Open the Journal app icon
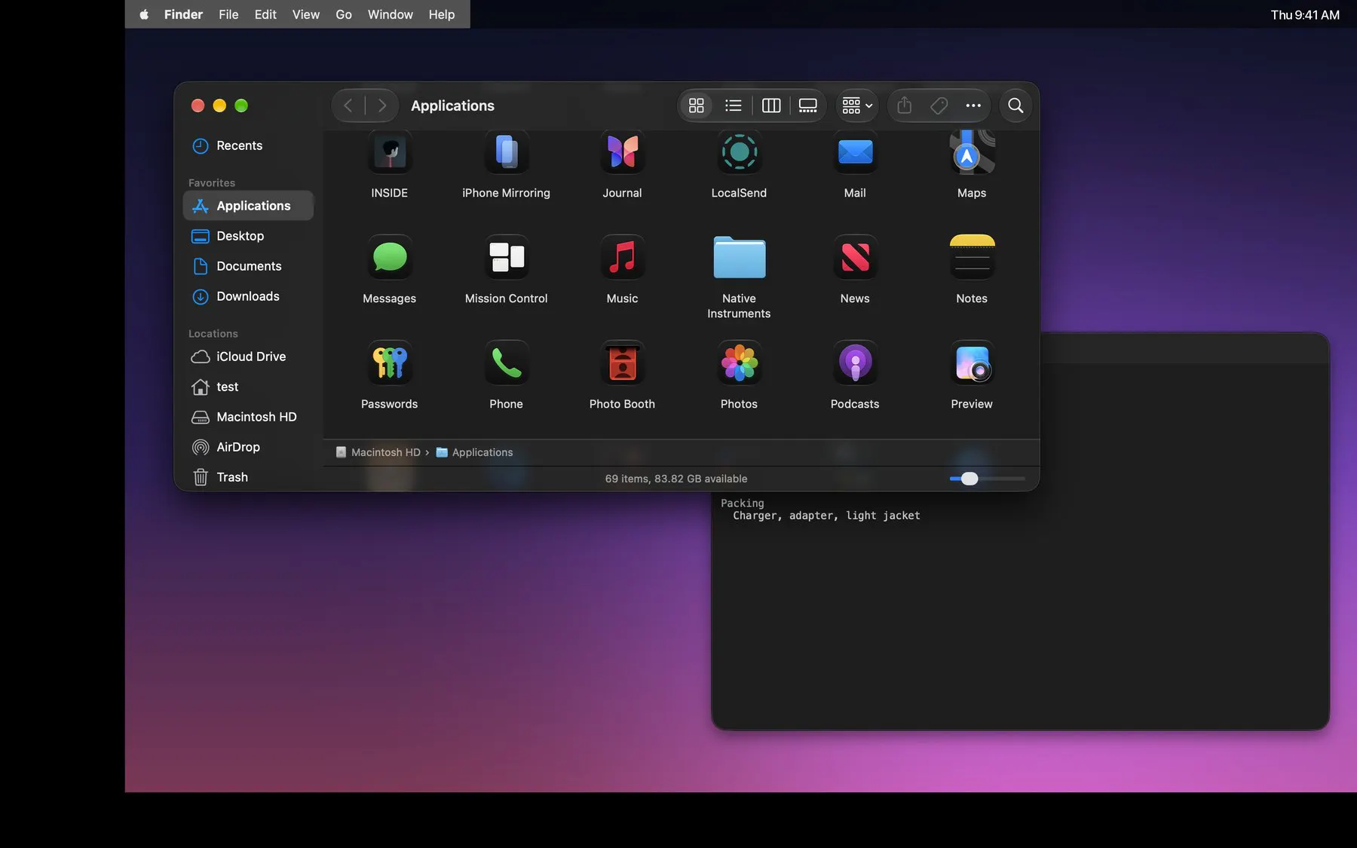 coord(622,153)
